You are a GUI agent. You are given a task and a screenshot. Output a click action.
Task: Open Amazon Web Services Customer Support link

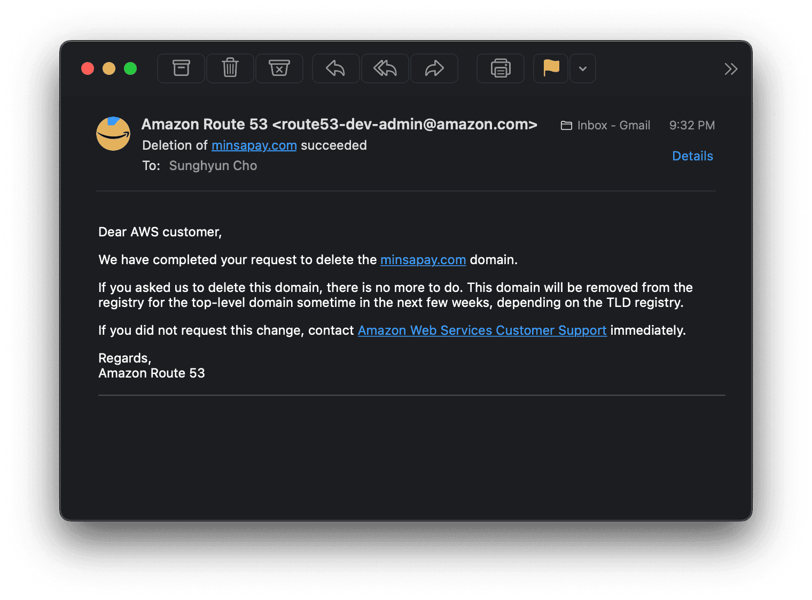482,330
